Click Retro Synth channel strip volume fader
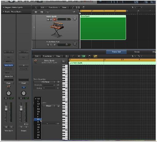Viewport: 157px width, 142px height. [6, 108]
